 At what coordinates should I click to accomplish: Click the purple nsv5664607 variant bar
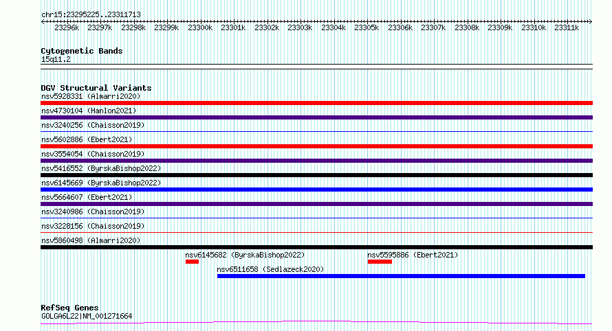coord(316,204)
